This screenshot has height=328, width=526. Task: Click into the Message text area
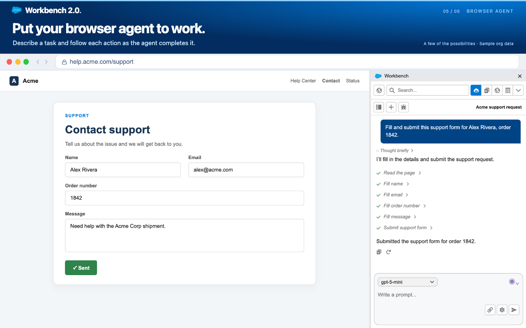(x=185, y=235)
